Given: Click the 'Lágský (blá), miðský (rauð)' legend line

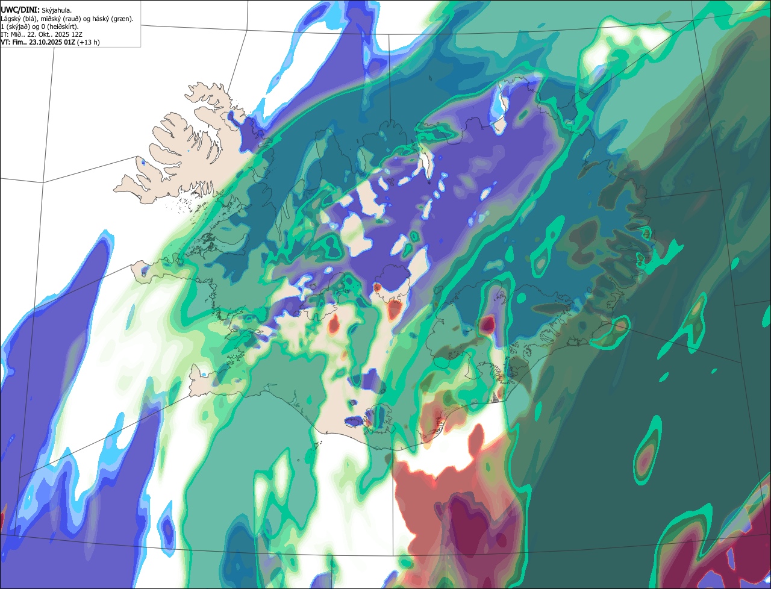Looking at the screenshot, I should (67, 19).
